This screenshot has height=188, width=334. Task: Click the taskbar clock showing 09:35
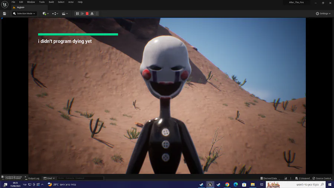(x=15, y=185)
